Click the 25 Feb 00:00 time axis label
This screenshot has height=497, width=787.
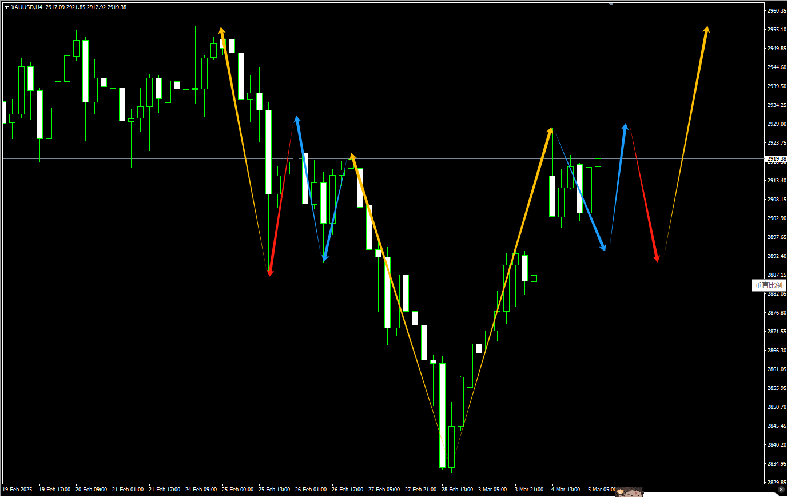[x=237, y=490]
